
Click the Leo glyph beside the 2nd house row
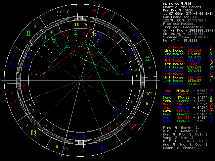[x=211, y=51]
